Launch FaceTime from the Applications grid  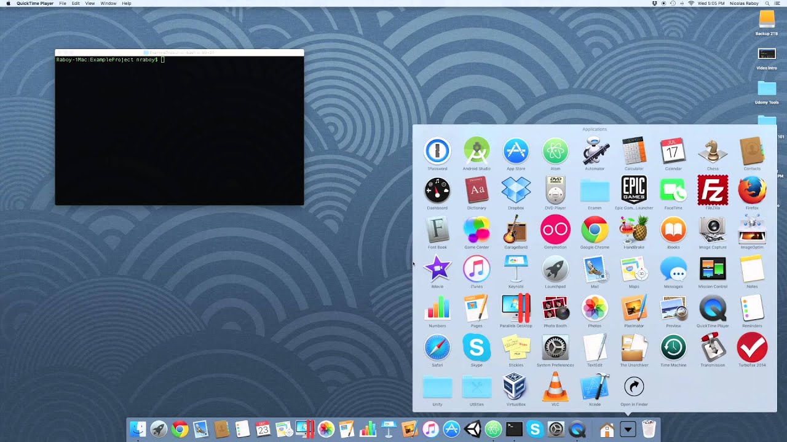coord(673,190)
